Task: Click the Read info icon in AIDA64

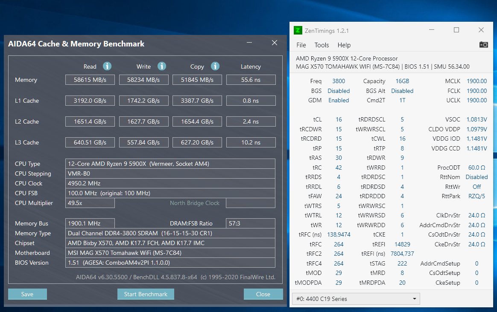Action: [x=107, y=66]
